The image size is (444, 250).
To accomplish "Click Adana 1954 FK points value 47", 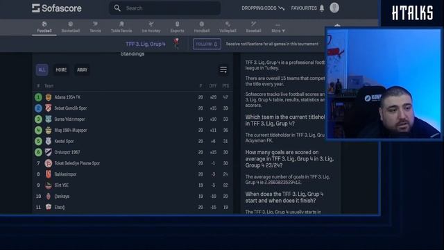I will pos(225,97).
